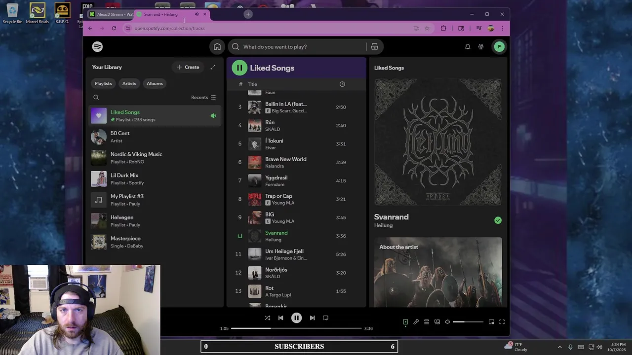Open the About the artist card
The width and height of the screenshot is (632, 355).
coord(438,272)
